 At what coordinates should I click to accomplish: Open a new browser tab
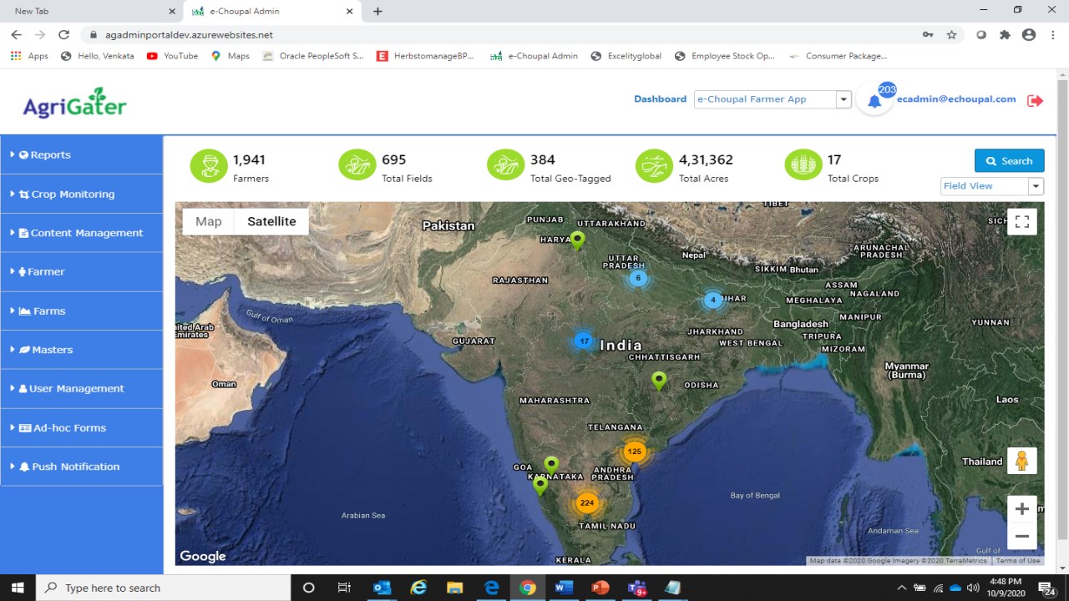coord(377,12)
